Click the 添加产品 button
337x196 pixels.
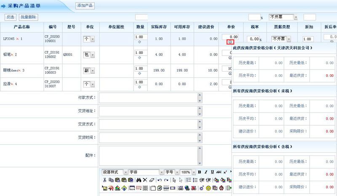(x=85, y=5)
